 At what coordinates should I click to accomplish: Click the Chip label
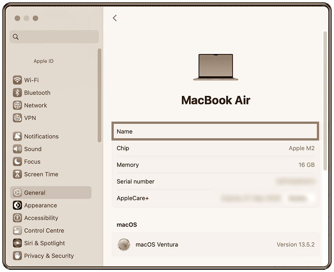tap(123, 148)
